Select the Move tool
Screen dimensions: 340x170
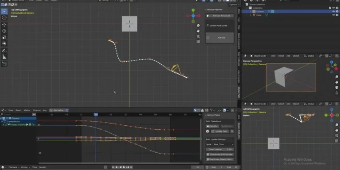tap(4, 25)
